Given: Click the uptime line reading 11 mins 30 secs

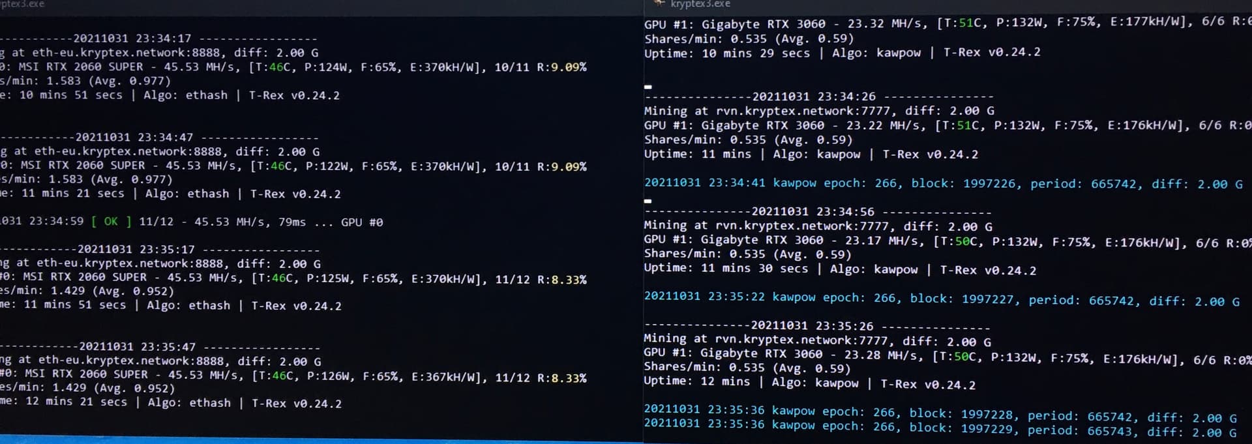Looking at the screenshot, I should [840, 269].
